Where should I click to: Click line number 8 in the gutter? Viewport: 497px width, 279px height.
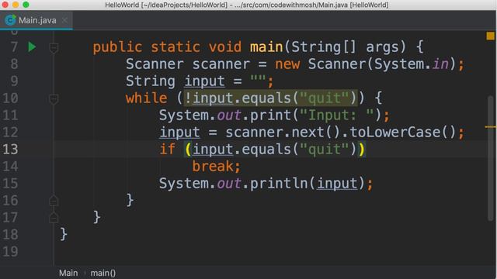(14, 64)
